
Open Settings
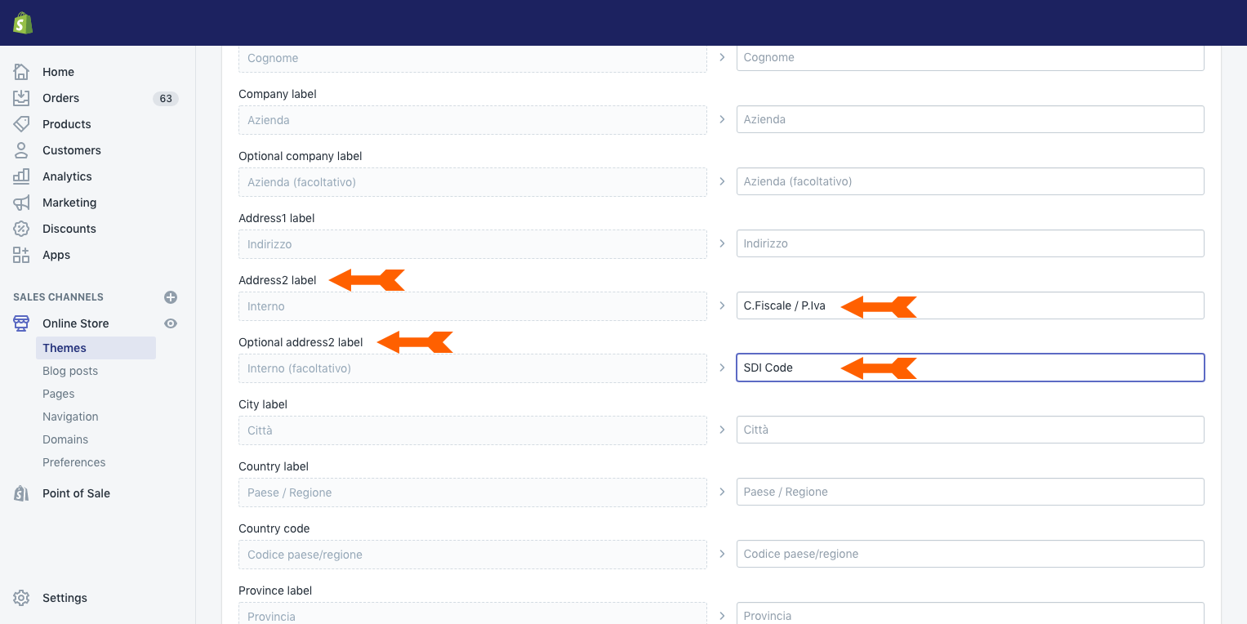click(65, 598)
